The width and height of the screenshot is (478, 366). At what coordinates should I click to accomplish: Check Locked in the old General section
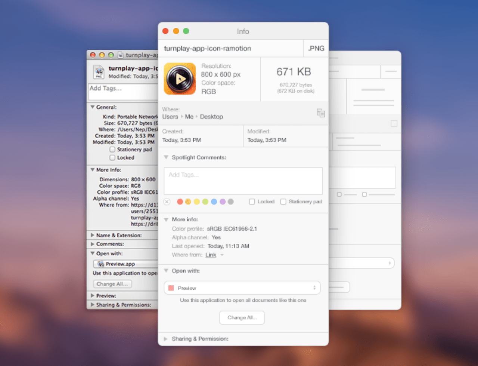click(x=112, y=158)
